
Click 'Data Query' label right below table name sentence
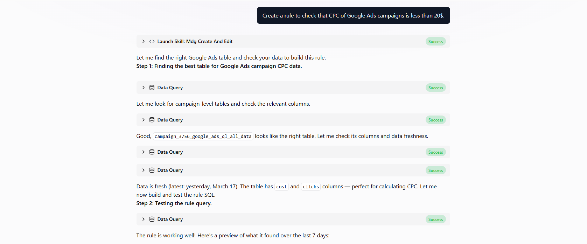coord(170,152)
